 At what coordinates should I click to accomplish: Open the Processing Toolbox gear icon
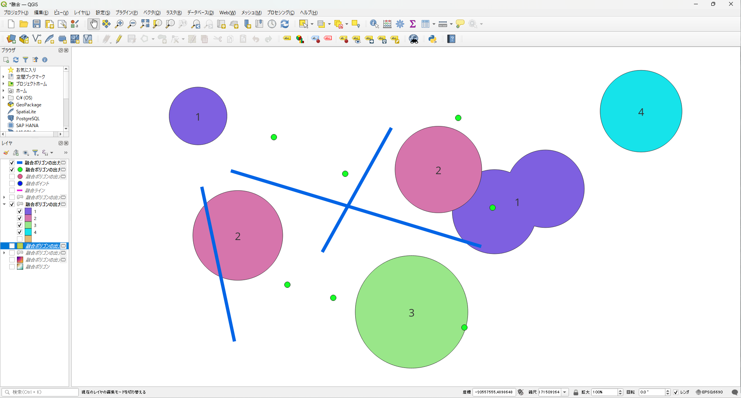tap(400, 24)
